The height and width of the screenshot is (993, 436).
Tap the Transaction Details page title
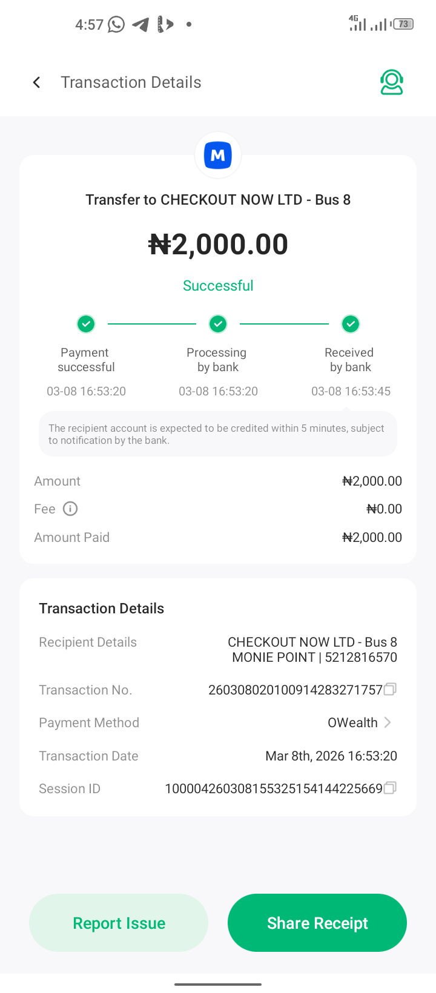pos(131,82)
